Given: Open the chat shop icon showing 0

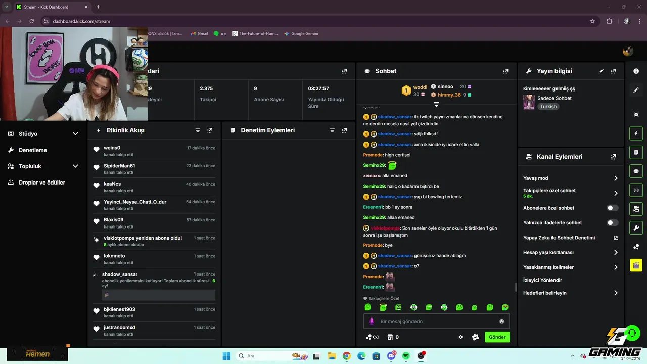Looking at the screenshot, I should (393, 337).
